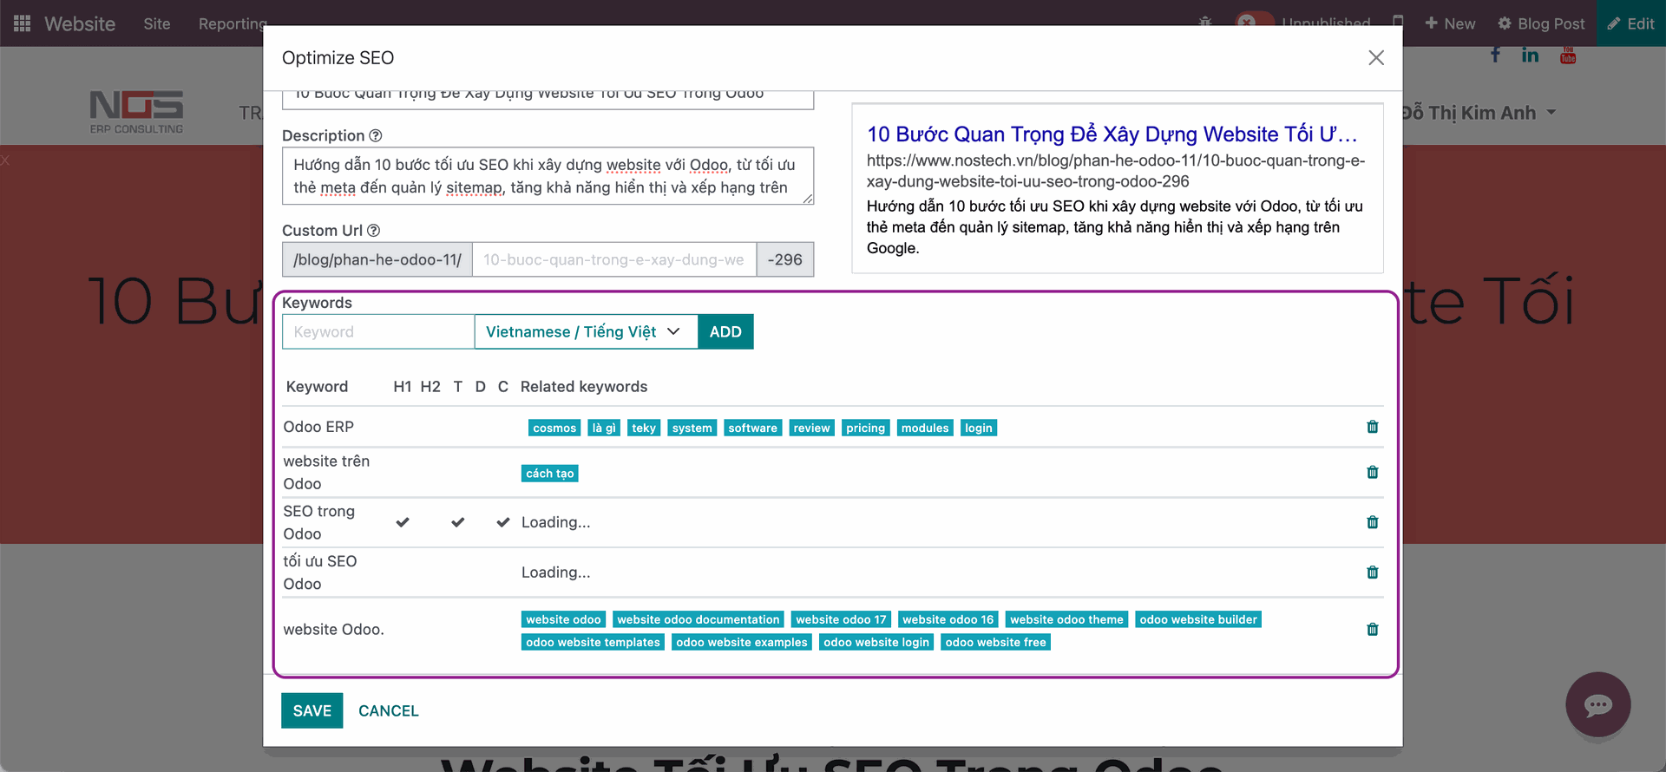Add related keyword 'odoo website free'
Screen dimensions: 1666x772
click(x=996, y=642)
